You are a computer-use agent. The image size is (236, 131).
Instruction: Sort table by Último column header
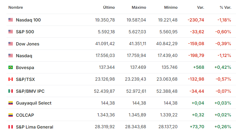click(x=109, y=7)
